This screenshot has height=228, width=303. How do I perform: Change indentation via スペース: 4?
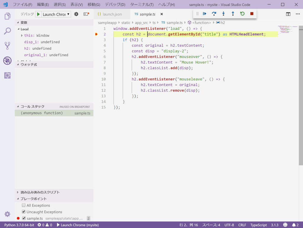211,225
